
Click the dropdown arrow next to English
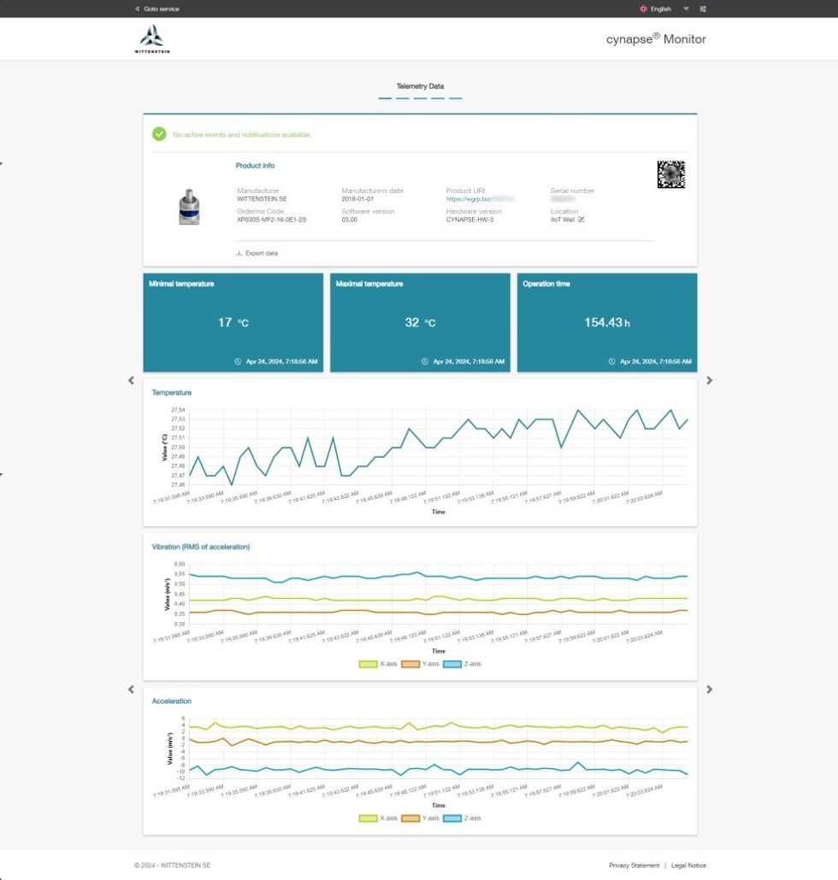point(686,9)
